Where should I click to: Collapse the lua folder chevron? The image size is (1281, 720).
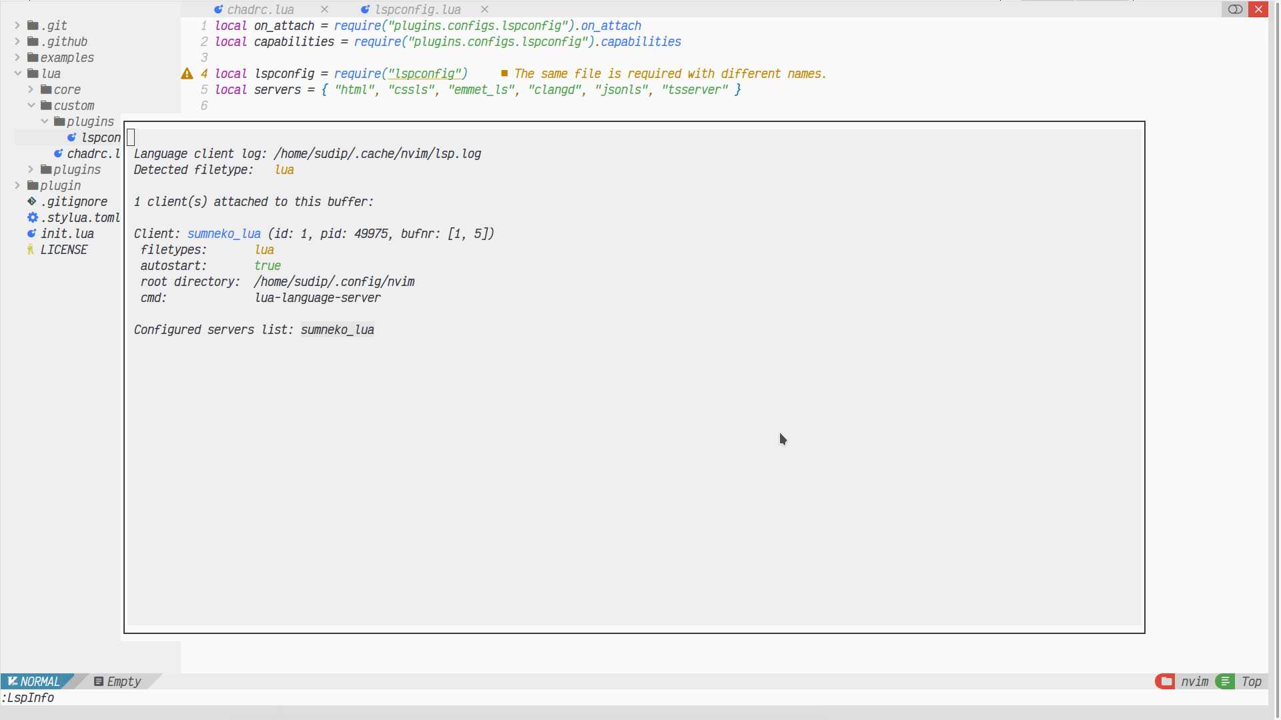(17, 73)
